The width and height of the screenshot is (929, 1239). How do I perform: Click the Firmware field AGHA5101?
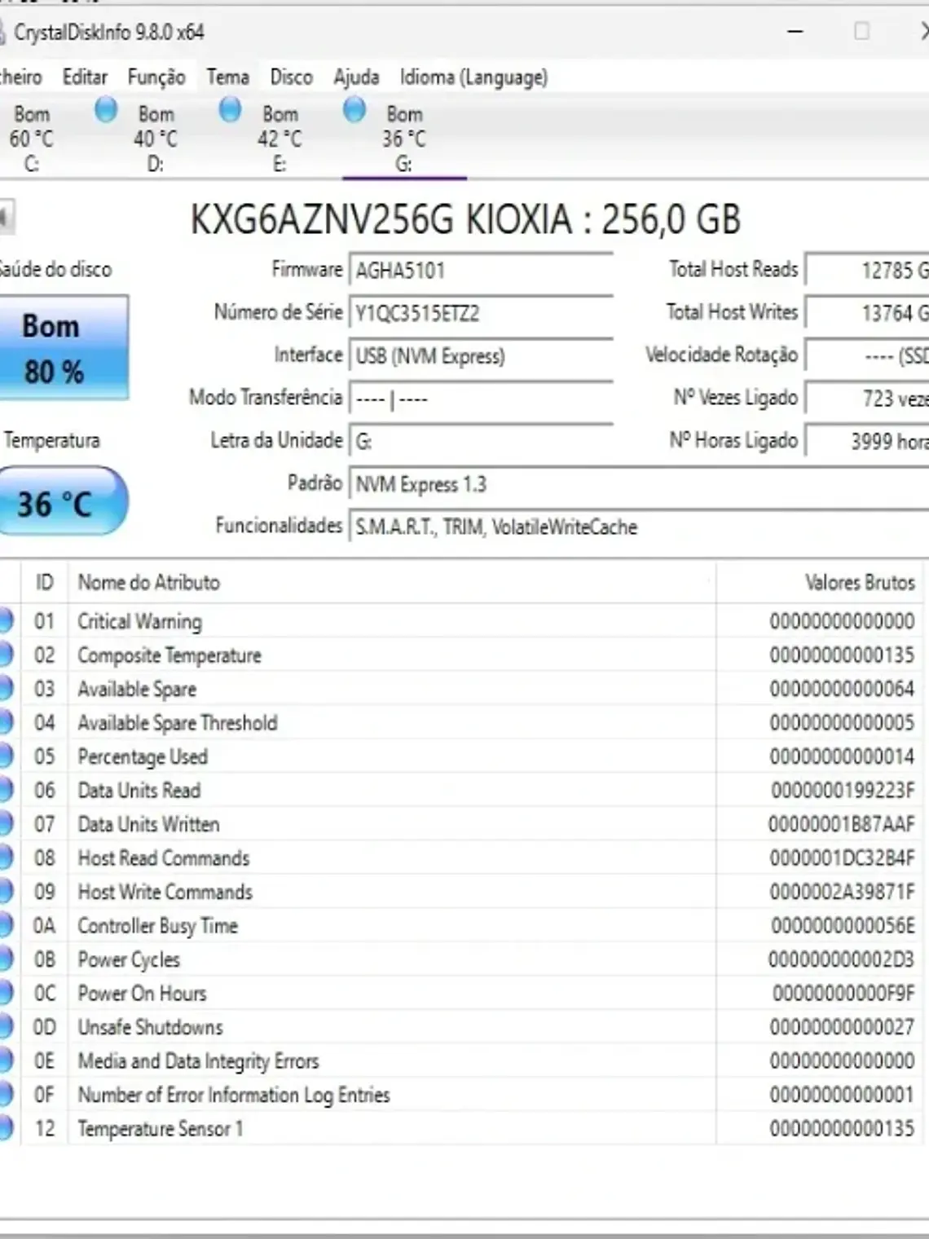tap(481, 270)
